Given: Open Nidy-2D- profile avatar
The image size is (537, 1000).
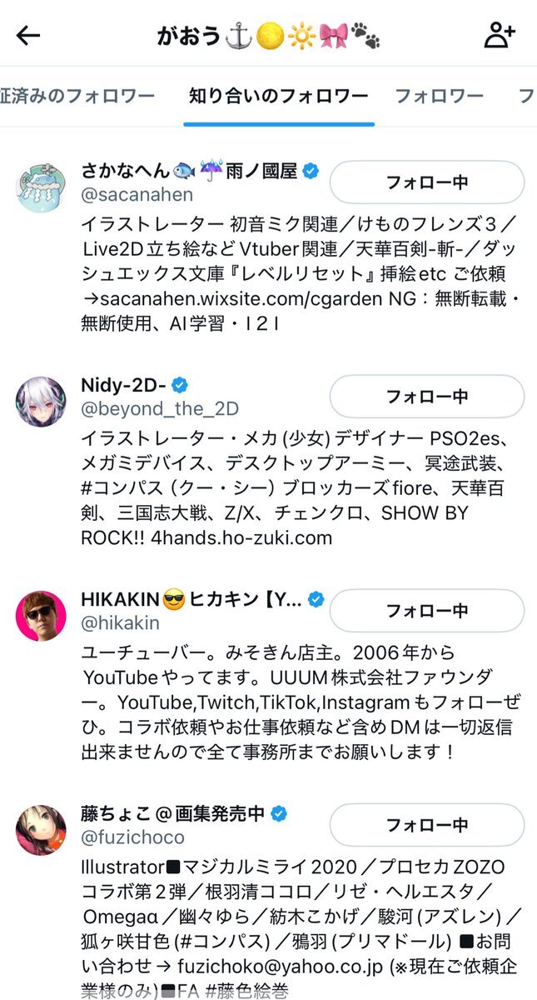Looking at the screenshot, I should click(x=41, y=402).
